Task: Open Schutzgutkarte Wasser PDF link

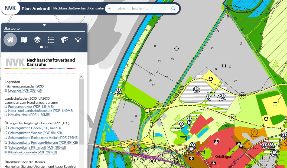Action: tap(35, 133)
